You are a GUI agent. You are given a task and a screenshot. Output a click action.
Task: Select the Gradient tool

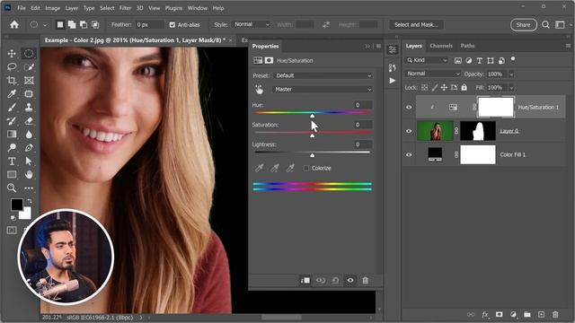[x=12, y=135]
